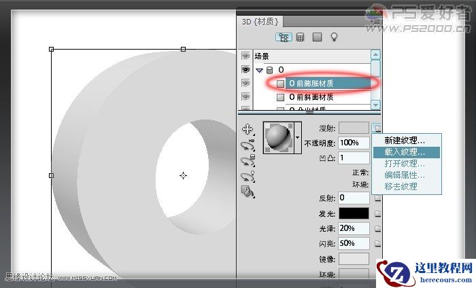
Task: Click the center crosshair of 3D object
Action: (183, 175)
